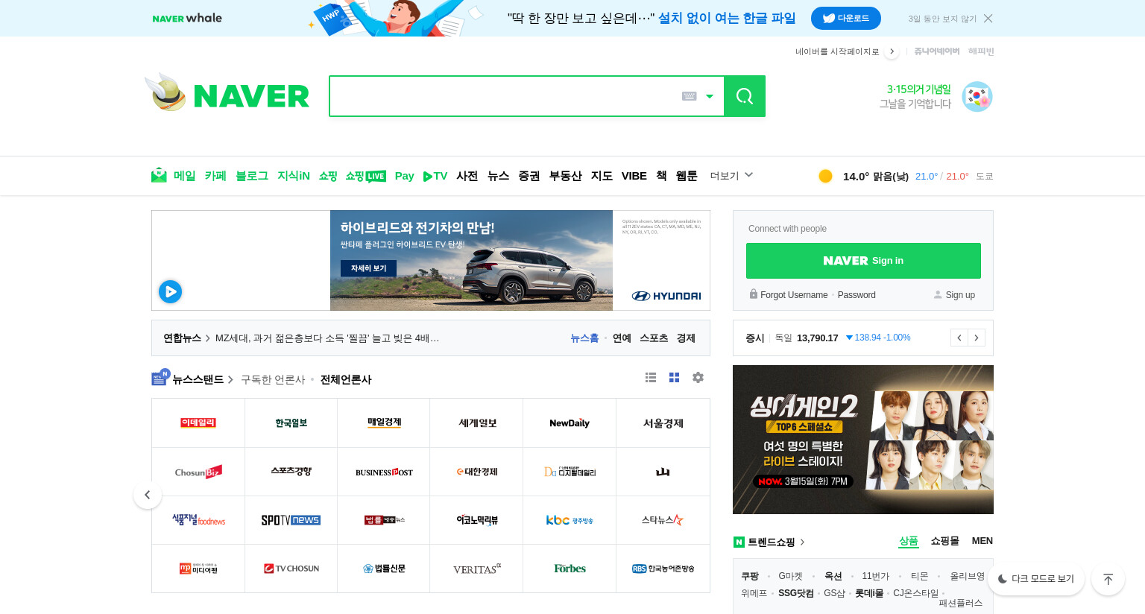Screen dimensions: 1145x614
Task: Select the 상품 shopping tab
Action: [908, 541]
